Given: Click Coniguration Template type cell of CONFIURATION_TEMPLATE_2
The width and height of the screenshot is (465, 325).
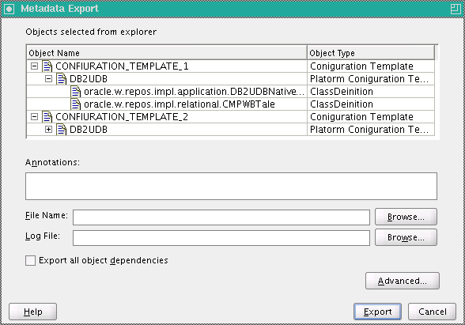Looking at the screenshot, I should click(371, 117).
